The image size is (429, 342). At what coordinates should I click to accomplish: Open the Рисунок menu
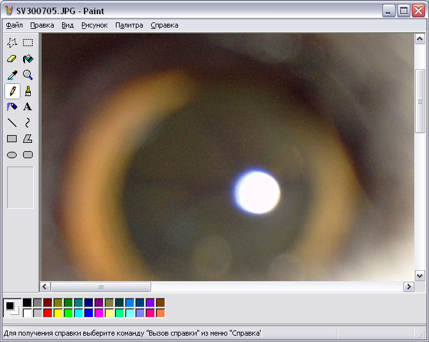(x=94, y=26)
